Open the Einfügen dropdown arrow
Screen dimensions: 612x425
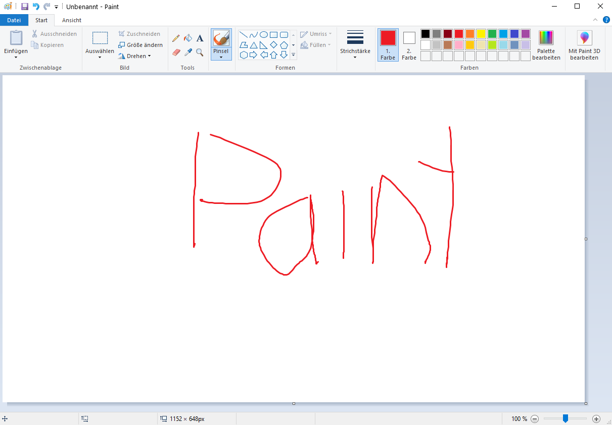point(16,57)
